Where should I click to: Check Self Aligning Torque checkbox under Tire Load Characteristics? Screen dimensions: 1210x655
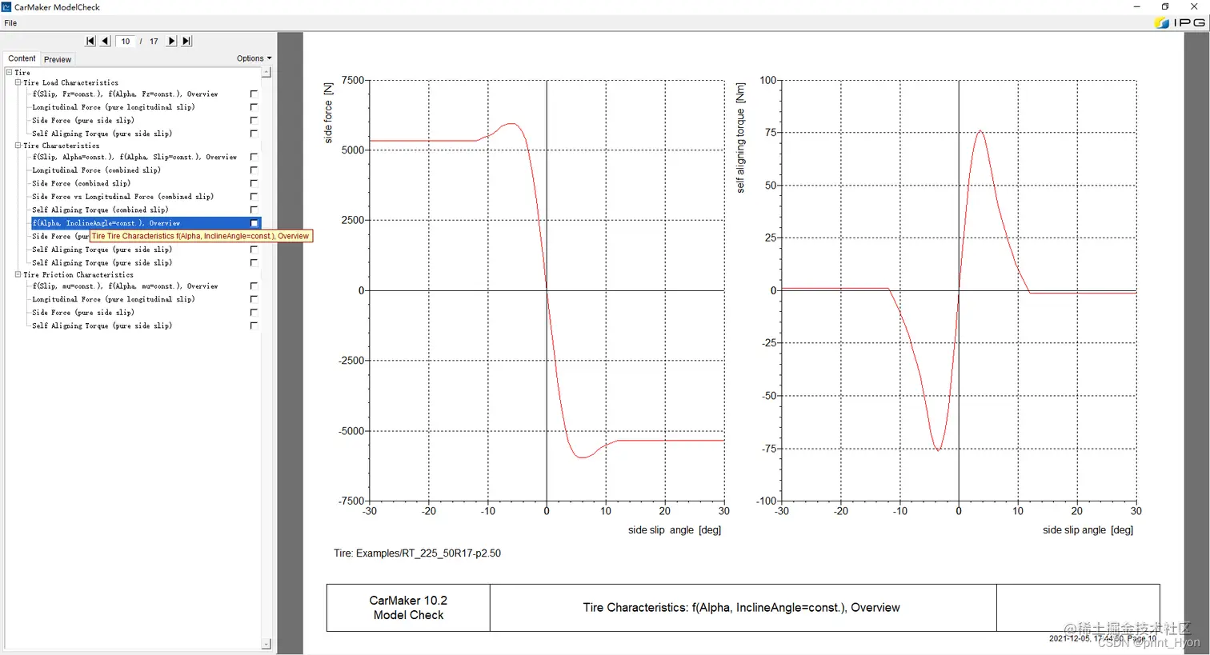[x=254, y=134]
